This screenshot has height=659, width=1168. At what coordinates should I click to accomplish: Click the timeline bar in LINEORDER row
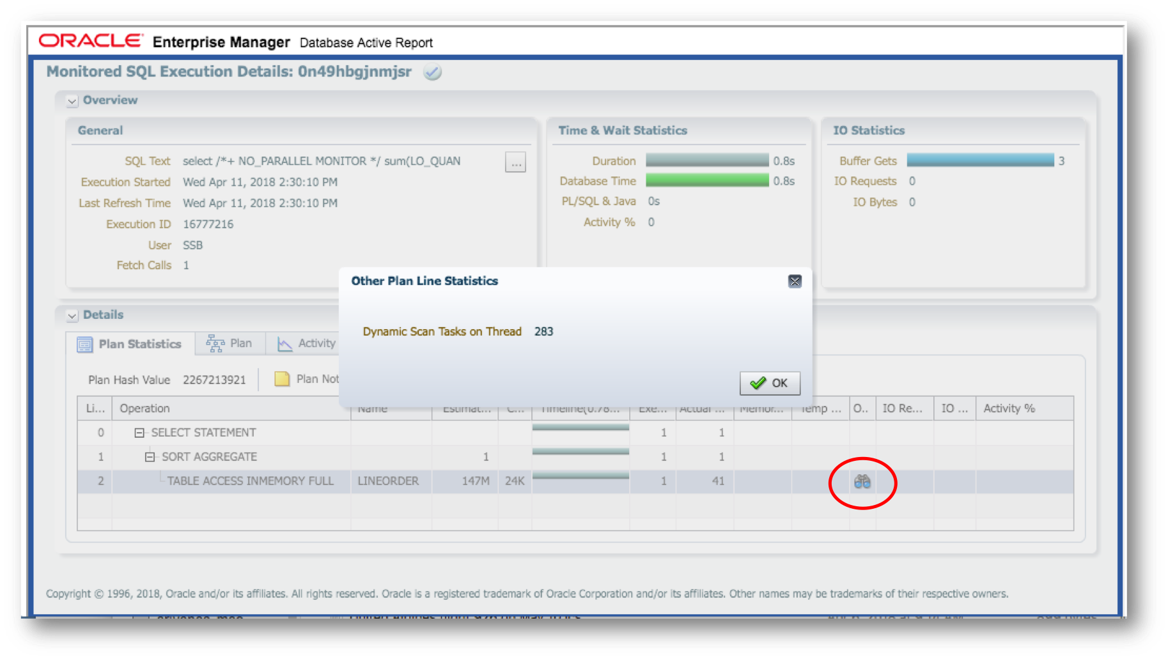(580, 476)
